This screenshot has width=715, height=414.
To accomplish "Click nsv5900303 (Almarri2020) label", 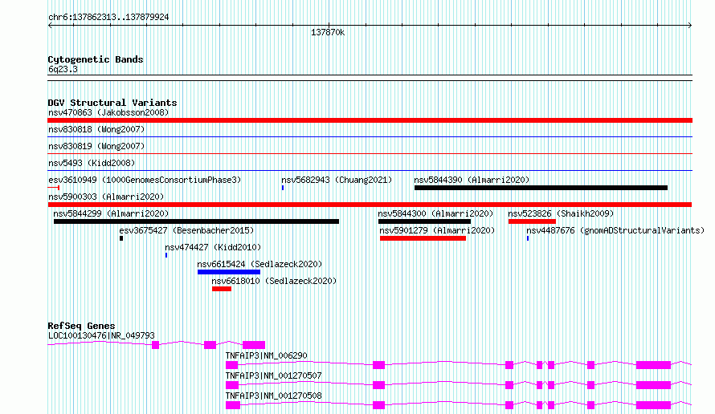I will point(106,197).
